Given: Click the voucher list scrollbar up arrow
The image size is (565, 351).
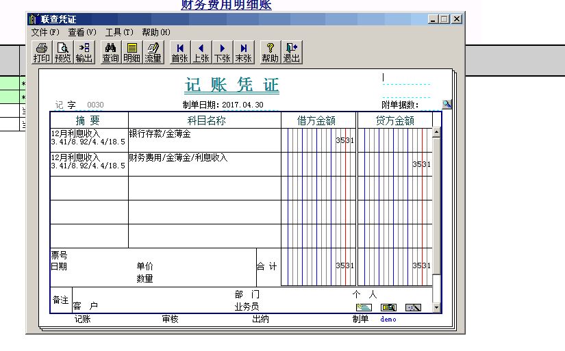Looking at the screenshot, I should 436,132.
